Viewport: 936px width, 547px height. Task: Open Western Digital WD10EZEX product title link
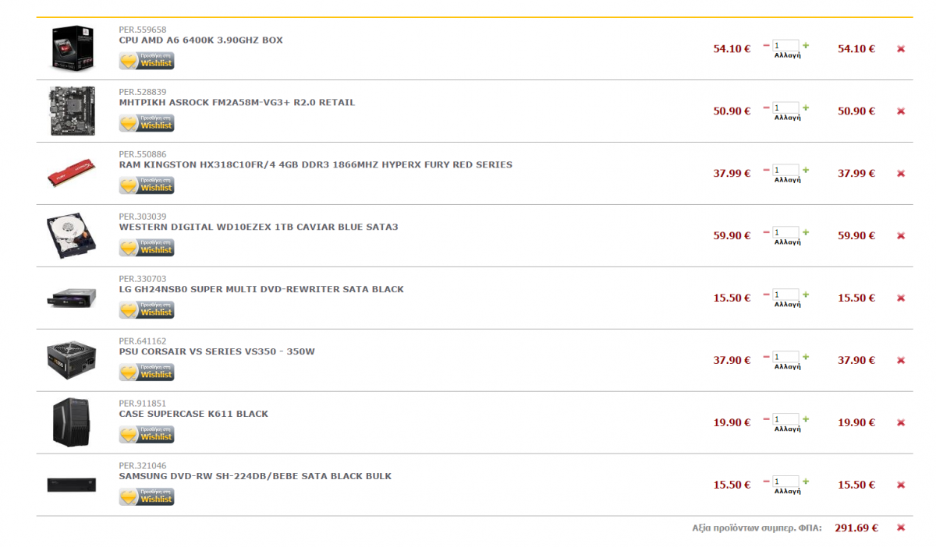[258, 227]
